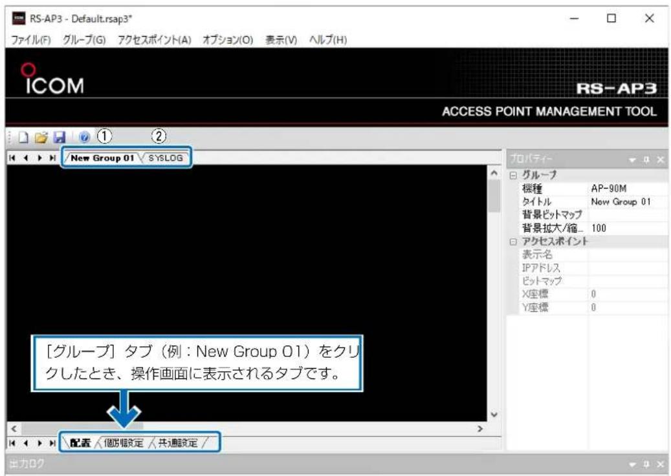The height and width of the screenshot is (476, 671).
Task: Open the ヘルプ(H) menu
Action: click(x=328, y=40)
